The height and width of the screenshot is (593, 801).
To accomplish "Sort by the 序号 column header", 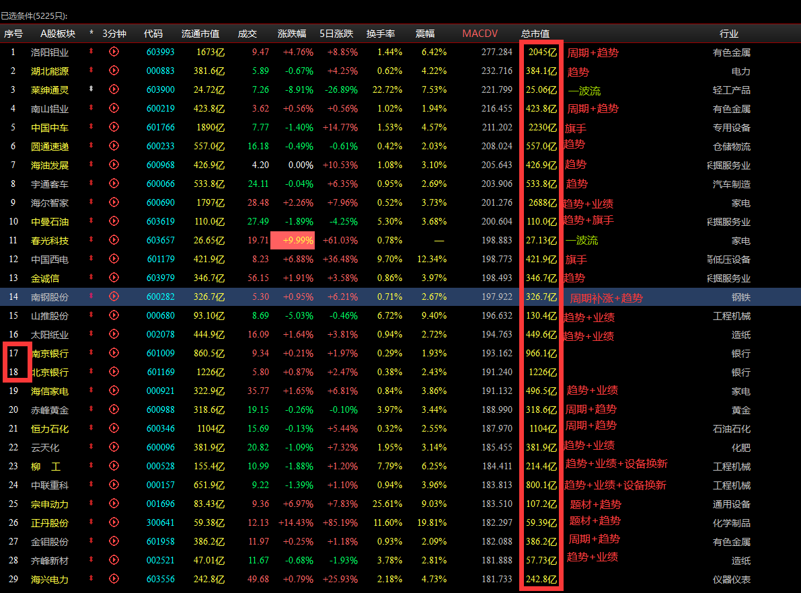I will coord(13,34).
